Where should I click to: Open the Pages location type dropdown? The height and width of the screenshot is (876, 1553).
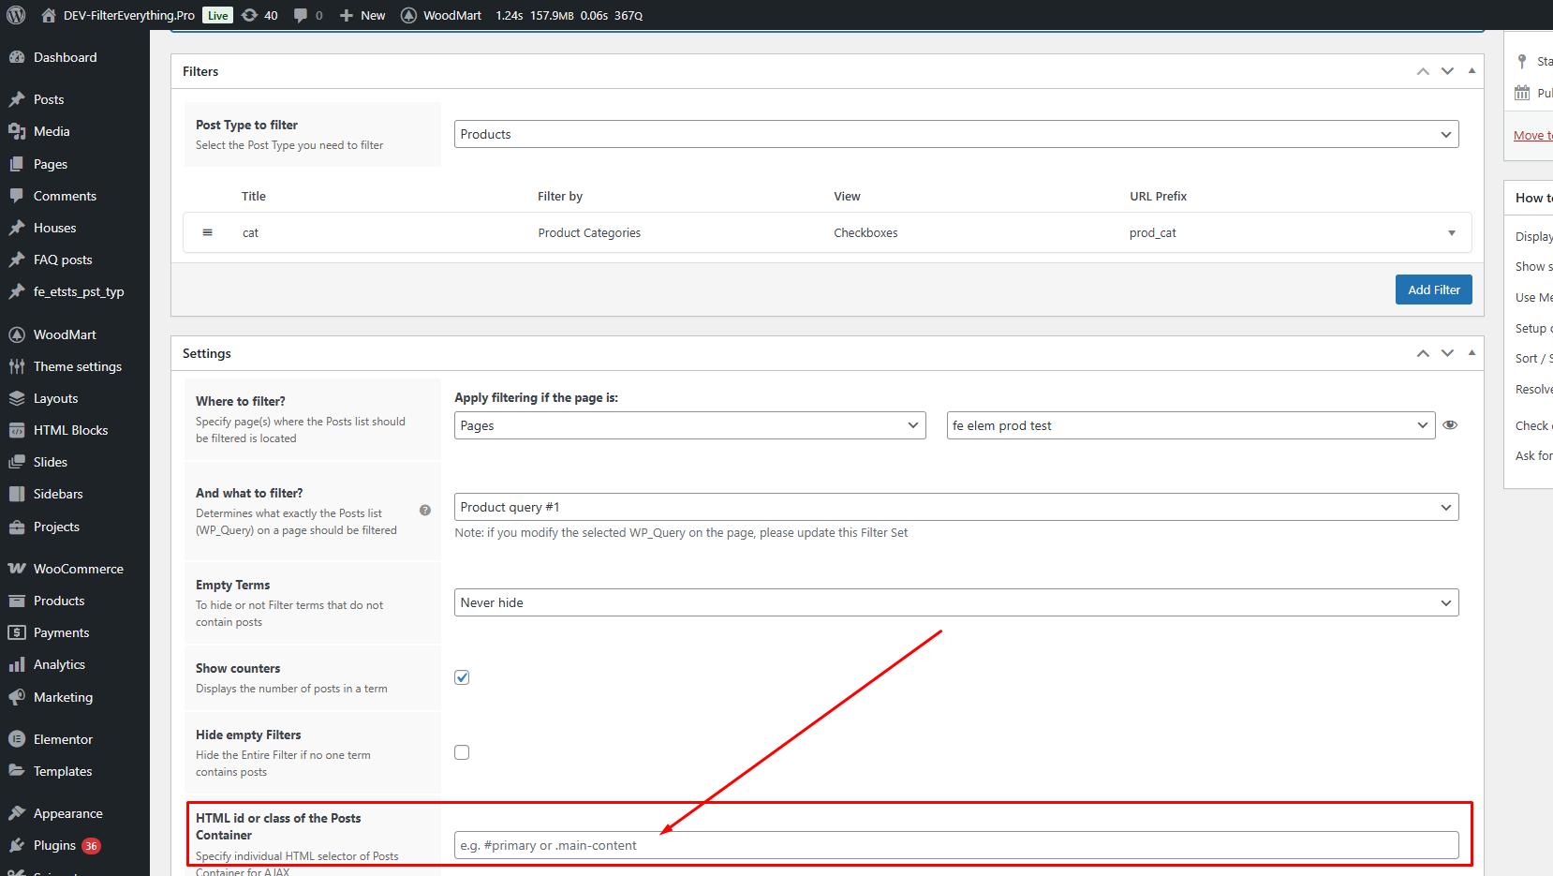(x=690, y=425)
